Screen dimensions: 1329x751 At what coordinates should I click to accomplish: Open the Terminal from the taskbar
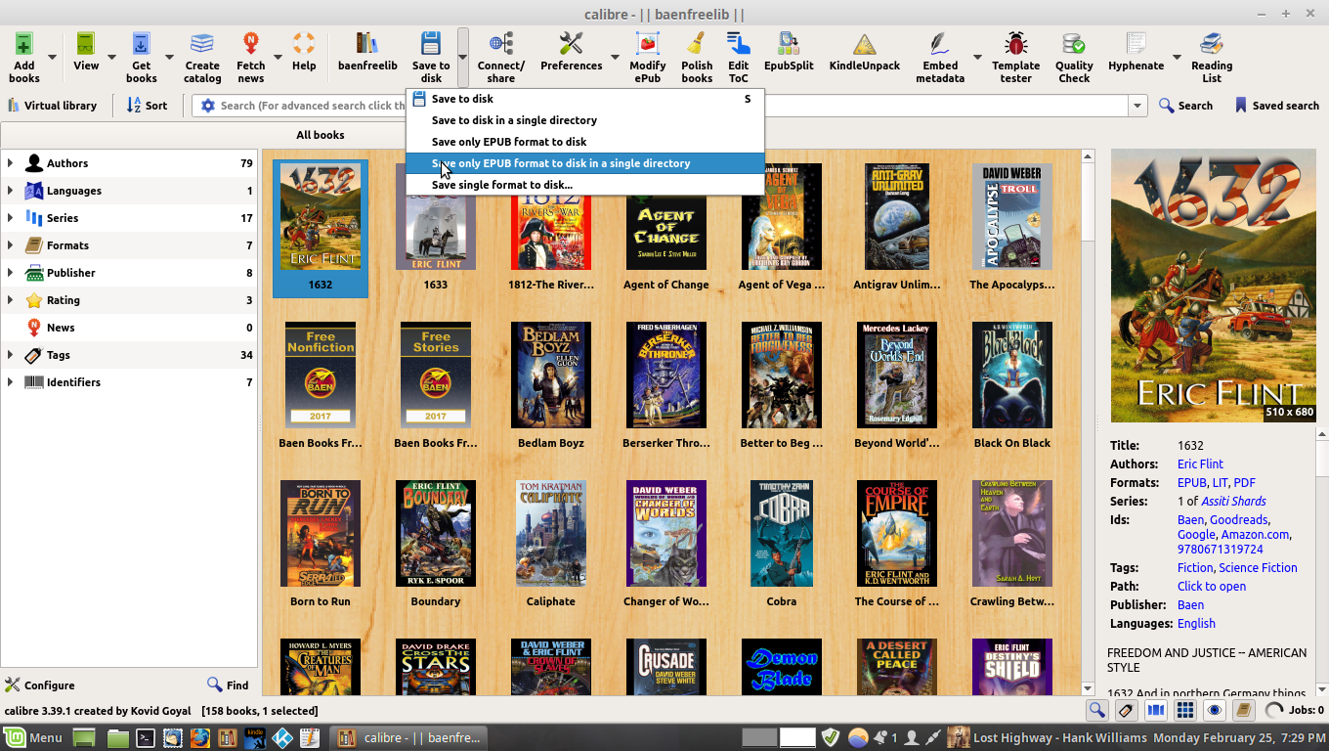click(x=146, y=738)
